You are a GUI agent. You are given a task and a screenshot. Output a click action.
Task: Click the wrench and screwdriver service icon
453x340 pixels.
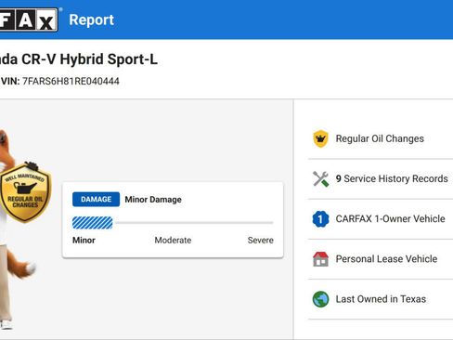click(320, 178)
